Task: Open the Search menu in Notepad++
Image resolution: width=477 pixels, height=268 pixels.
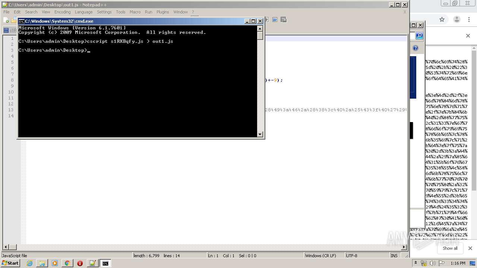Action: click(31, 12)
